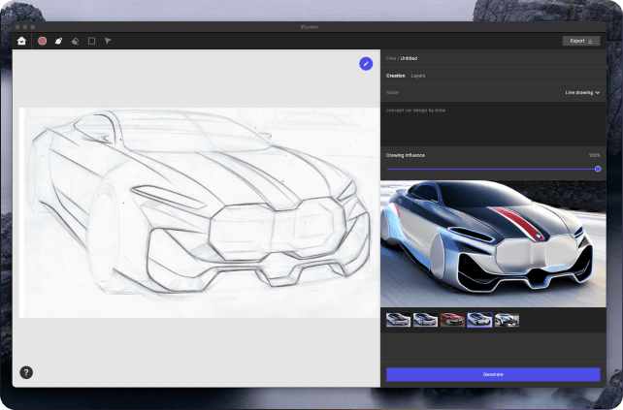
Task: Click the prompt text field
Action: pos(492,121)
